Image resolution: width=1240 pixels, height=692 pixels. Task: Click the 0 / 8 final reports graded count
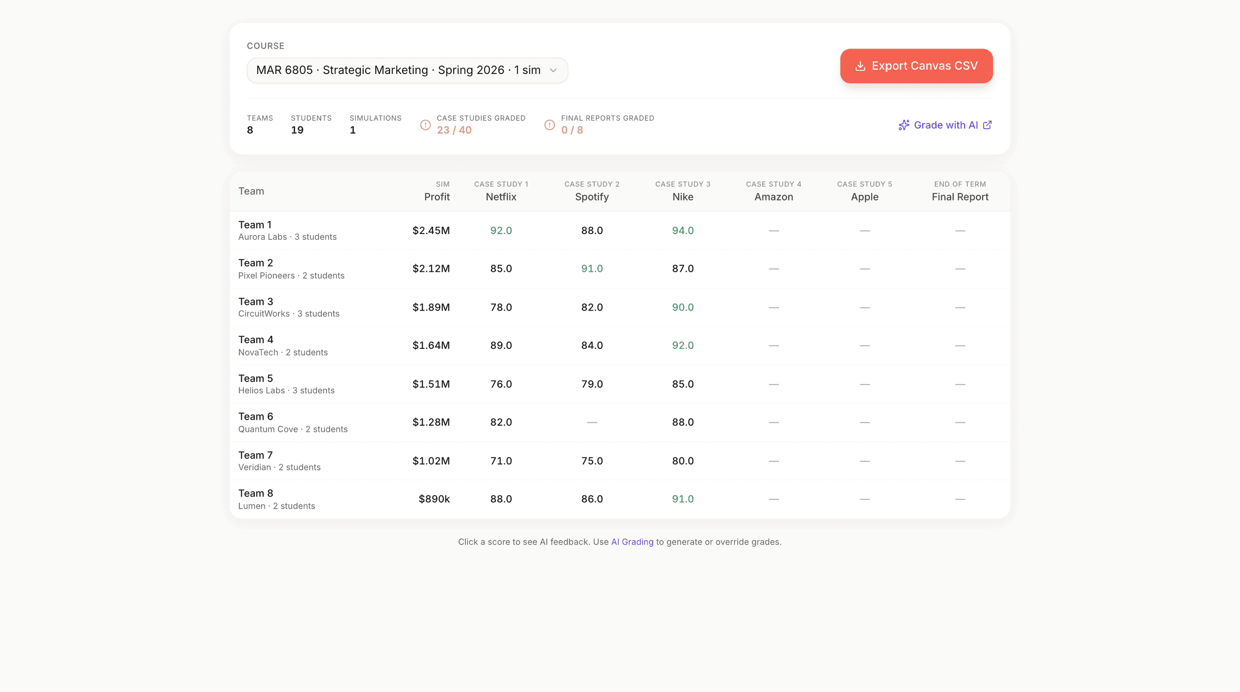point(572,130)
